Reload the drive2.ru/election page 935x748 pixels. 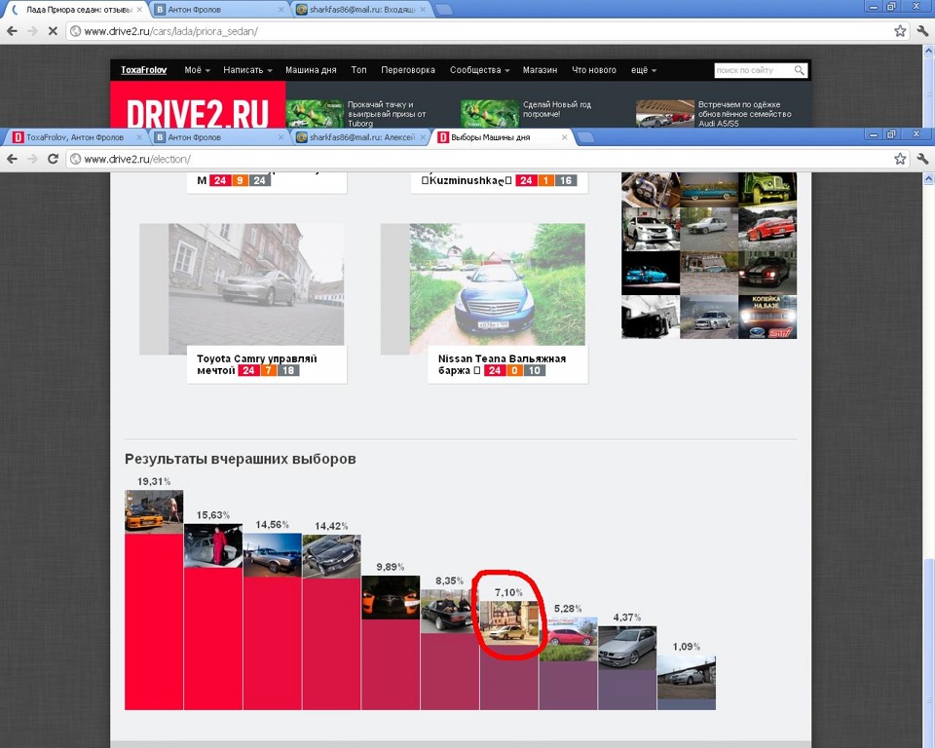53,159
